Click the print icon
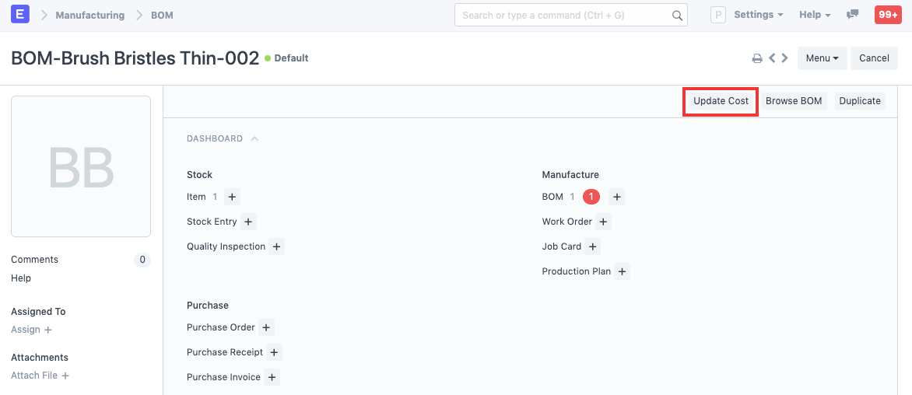The height and width of the screenshot is (395, 912). tap(756, 58)
